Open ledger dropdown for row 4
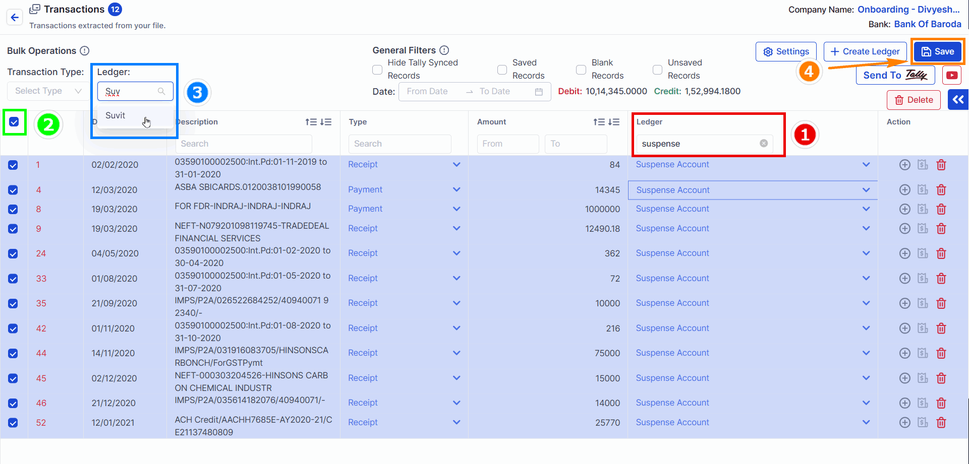969x464 pixels. pyautogui.click(x=866, y=190)
